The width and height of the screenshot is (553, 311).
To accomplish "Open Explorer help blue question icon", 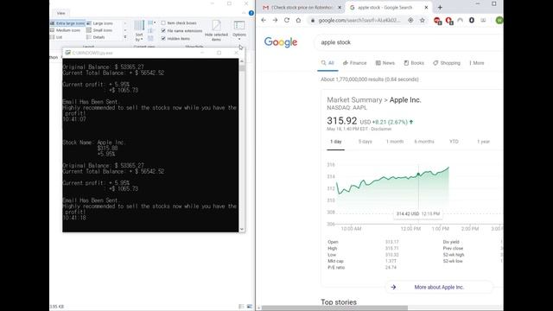I will 251,13.
